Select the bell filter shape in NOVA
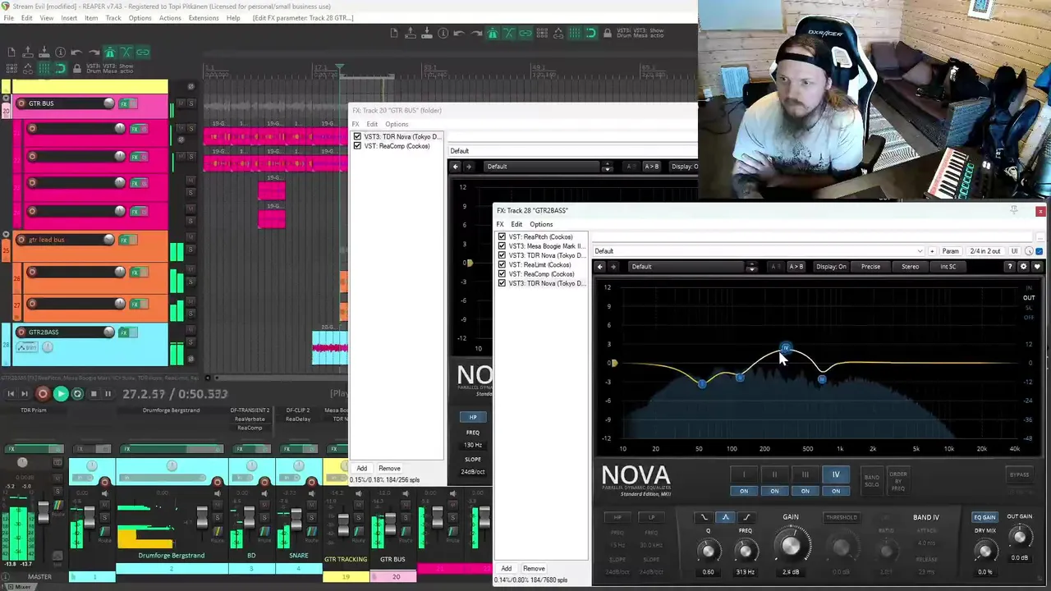Viewport: 1051px width, 591px height. coord(725,517)
